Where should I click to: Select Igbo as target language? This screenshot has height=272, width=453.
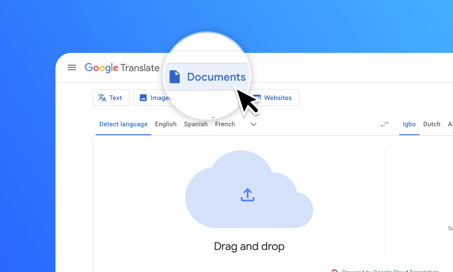click(409, 124)
